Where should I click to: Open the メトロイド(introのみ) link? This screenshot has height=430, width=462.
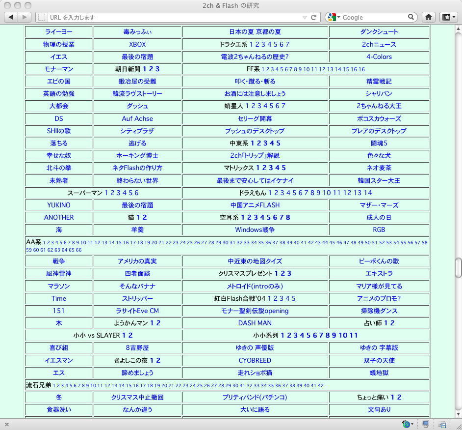point(255,286)
